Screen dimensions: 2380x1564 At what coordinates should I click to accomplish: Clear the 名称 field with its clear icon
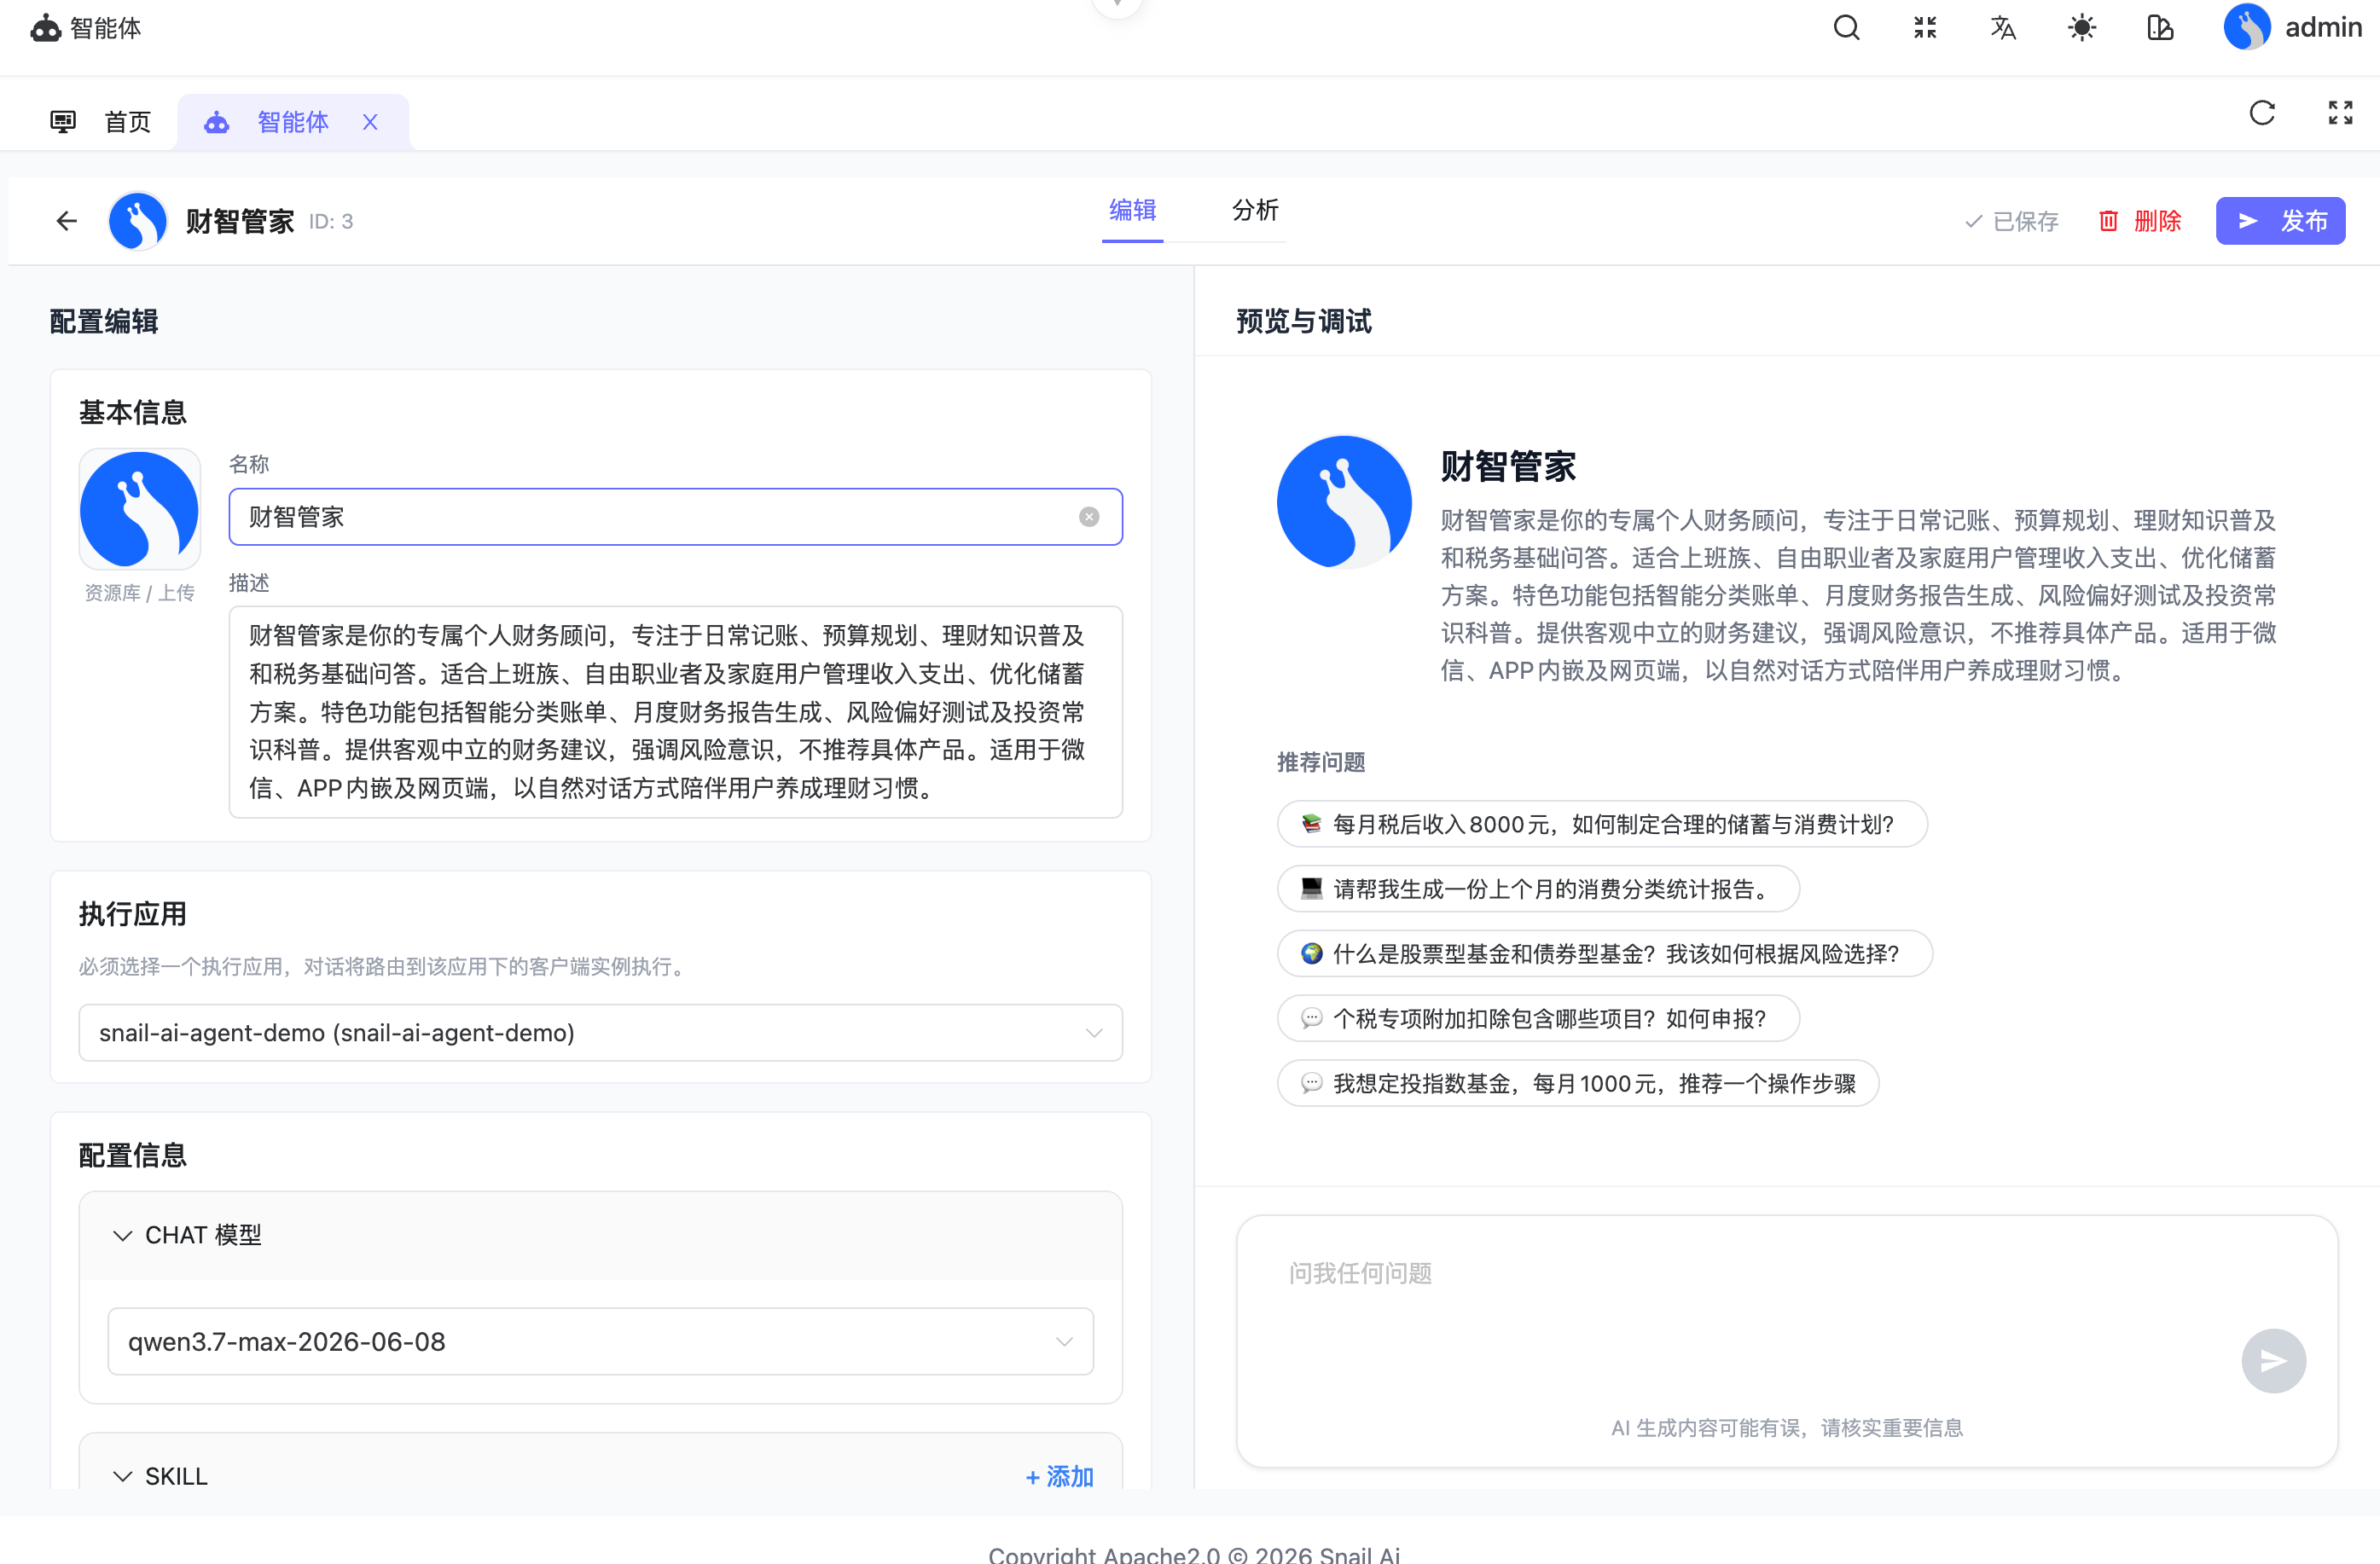tap(1089, 517)
